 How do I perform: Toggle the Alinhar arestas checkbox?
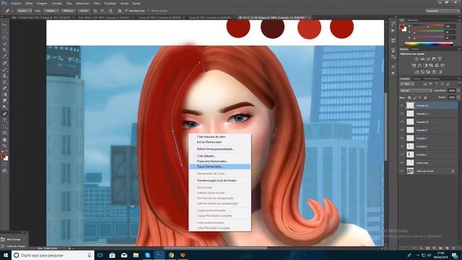point(149,11)
